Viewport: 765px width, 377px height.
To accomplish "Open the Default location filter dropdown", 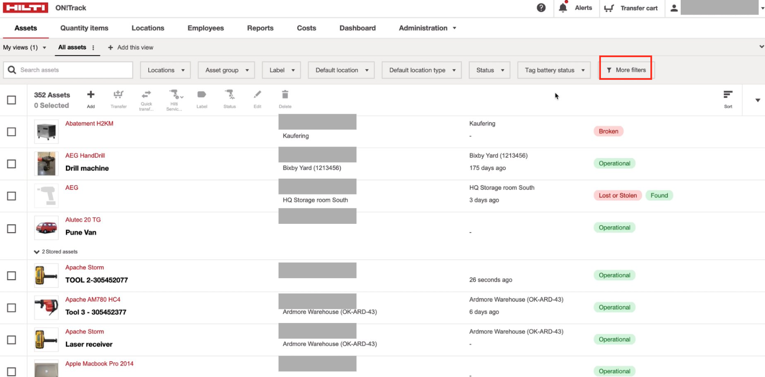I will click(x=341, y=70).
